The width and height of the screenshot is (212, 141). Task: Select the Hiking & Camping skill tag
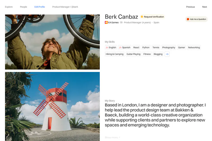[114, 54]
